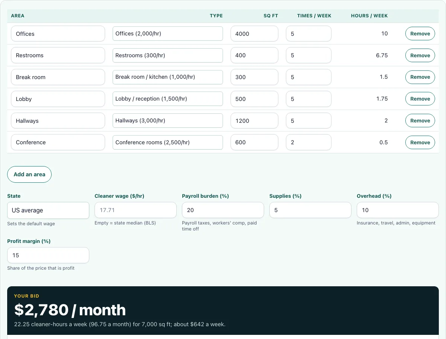Click the 2 hours value for Hallways
This screenshot has height=339, width=446.
point(386,121)
